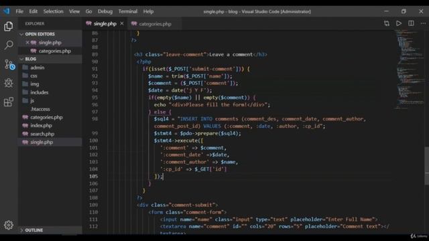
Task: Click line number 98 in gutter
Action: click(x=95, y=119)
